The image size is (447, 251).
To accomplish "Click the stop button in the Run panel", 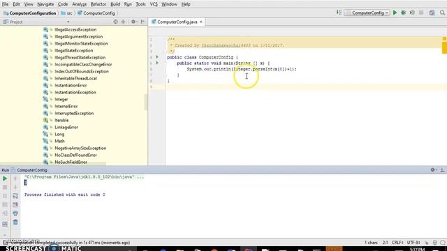I will 5,188.
